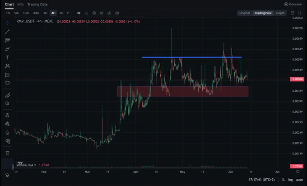Select the brush drawing tool

click(7, 49)
